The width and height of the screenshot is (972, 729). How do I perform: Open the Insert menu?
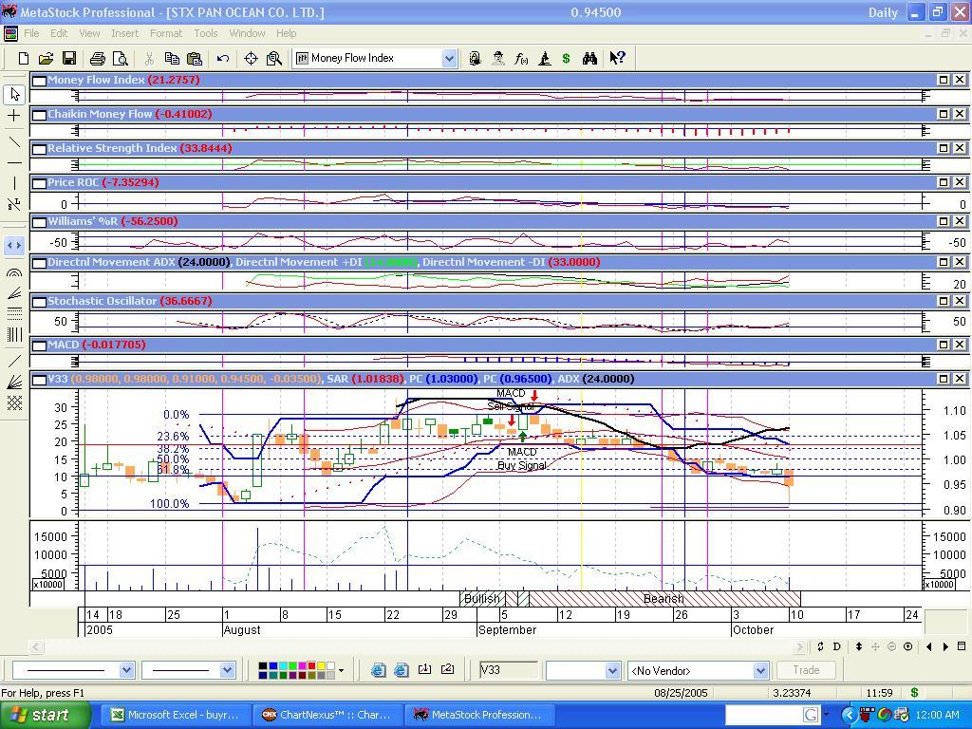[x=125, y=33]
